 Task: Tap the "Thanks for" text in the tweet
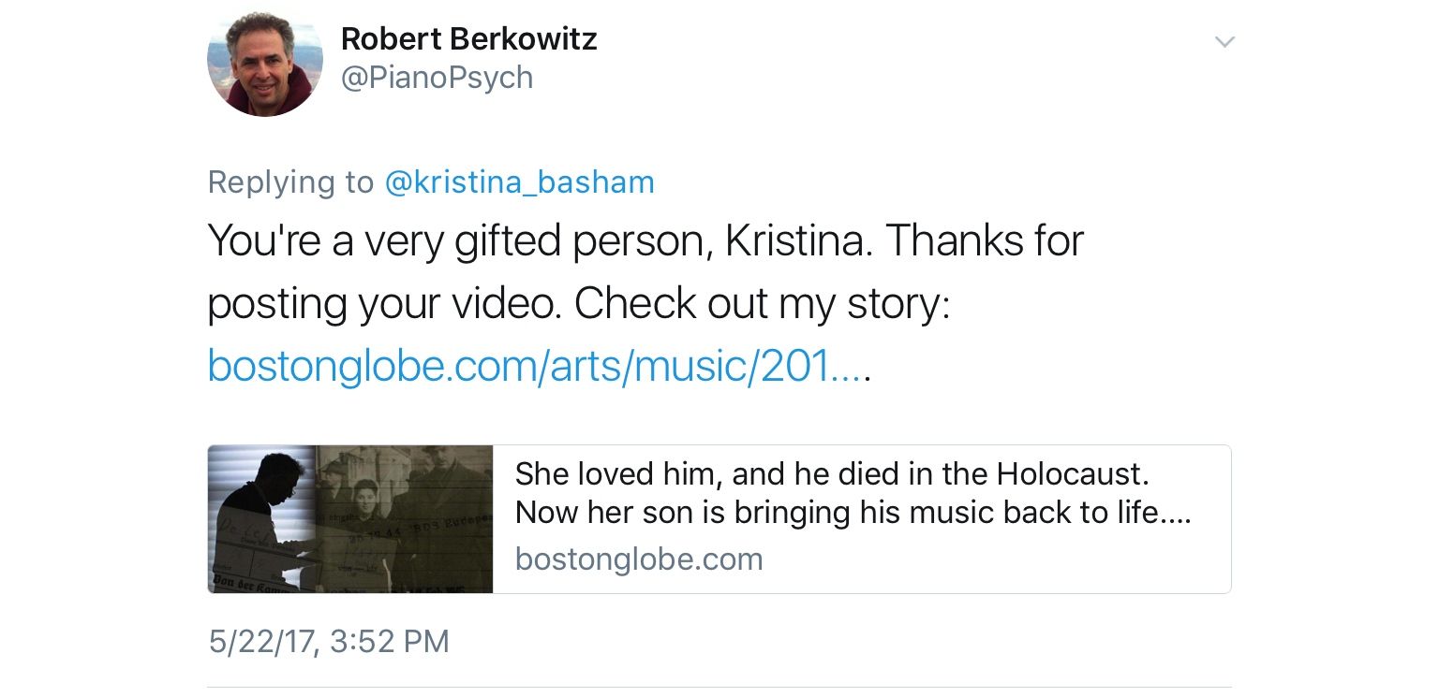(985, 241)
